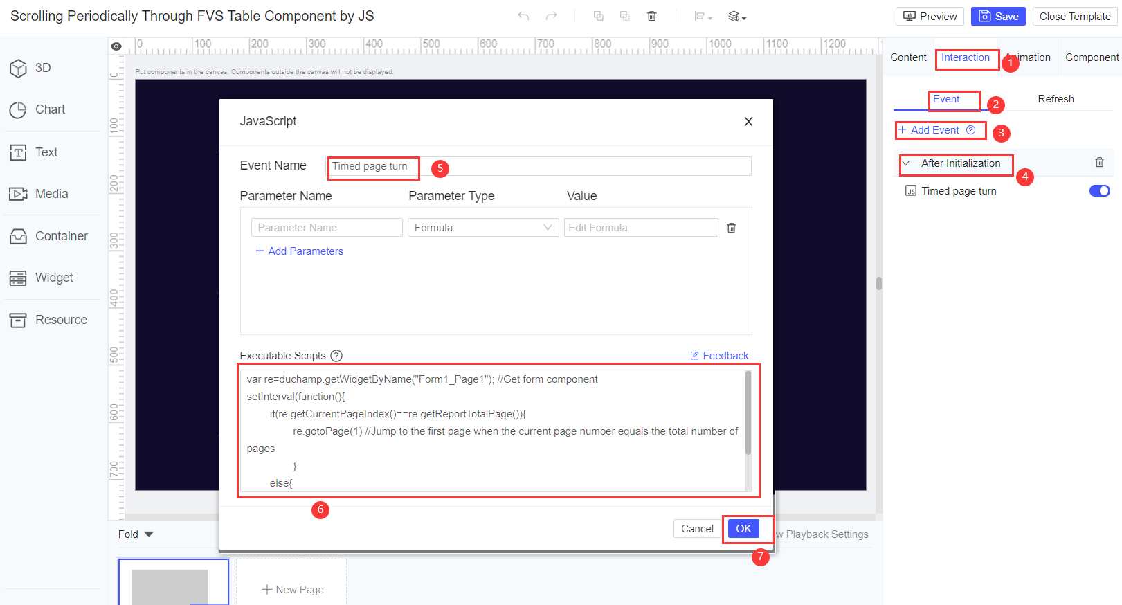Undo the last action in the toolbar
The width and height of the screenshot is (1122, 605).
523,16
